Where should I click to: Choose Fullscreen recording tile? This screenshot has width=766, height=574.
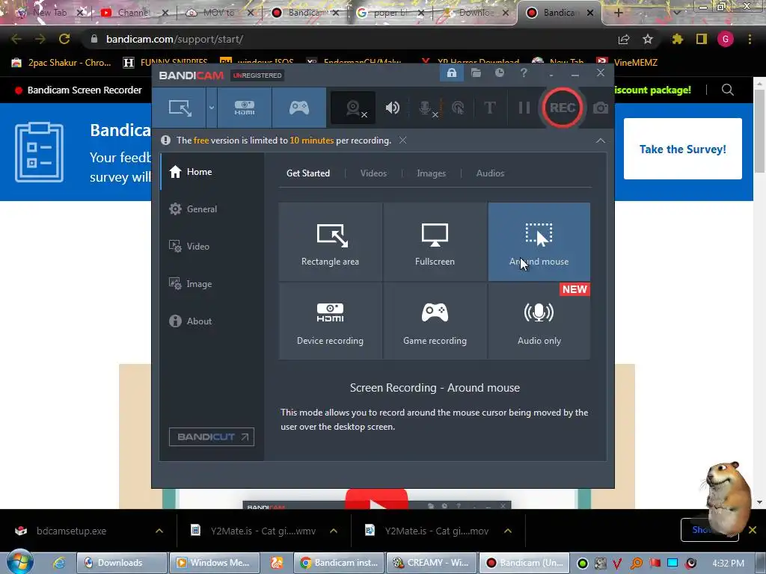[435, 241]
